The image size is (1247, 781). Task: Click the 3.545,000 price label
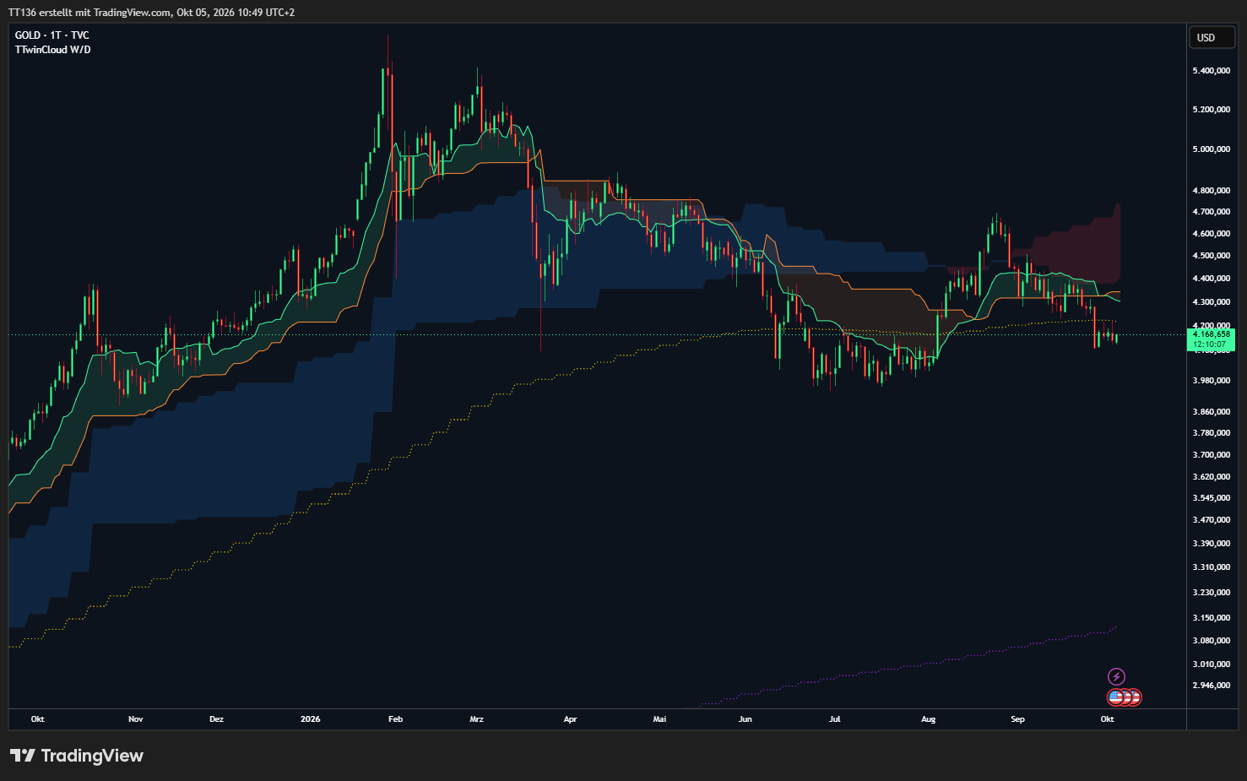tap(1211, 498)
